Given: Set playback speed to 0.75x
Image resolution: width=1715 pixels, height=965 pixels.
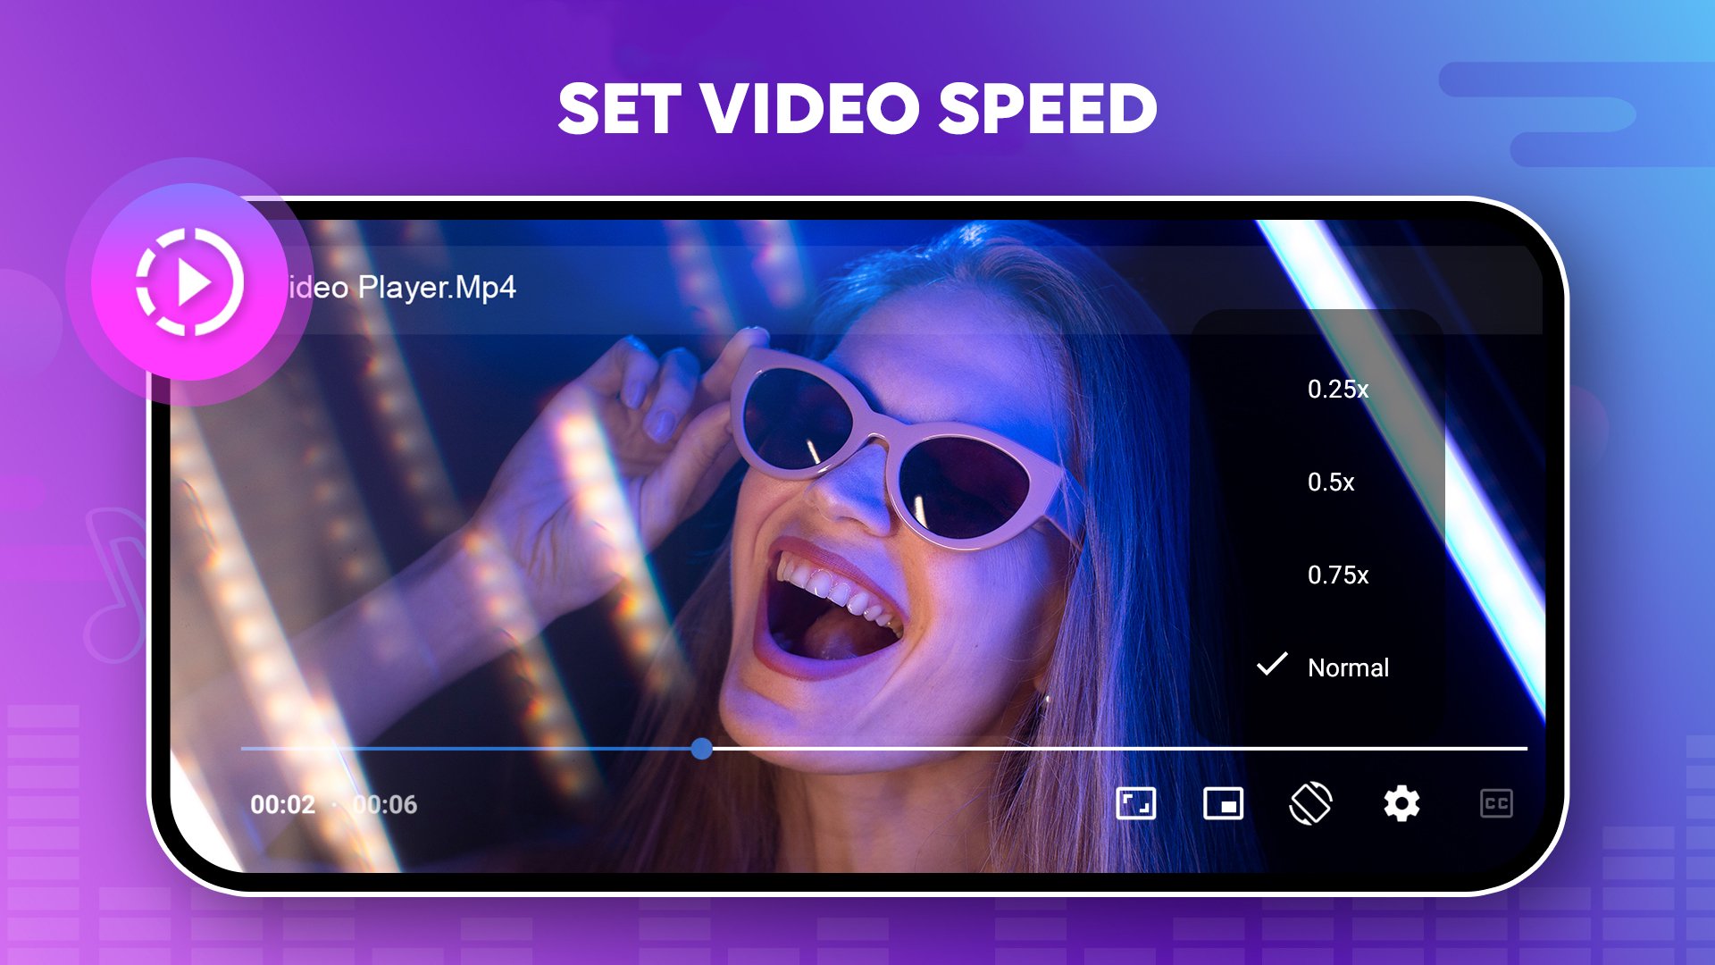Looking at the screenshot, I should point(1337,575).
